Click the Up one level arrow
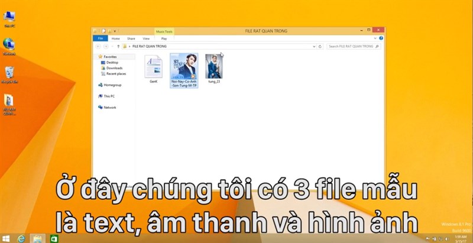 118,47
